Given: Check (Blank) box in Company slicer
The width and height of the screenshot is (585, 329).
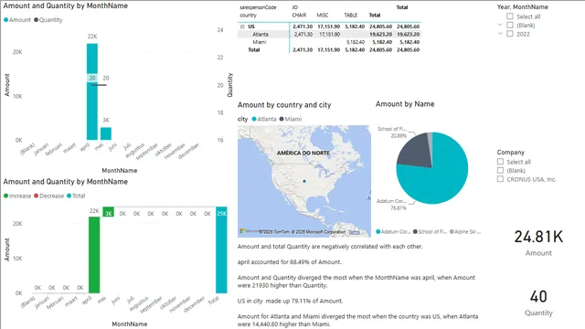Looking at the screenshot, I should 500,170.
